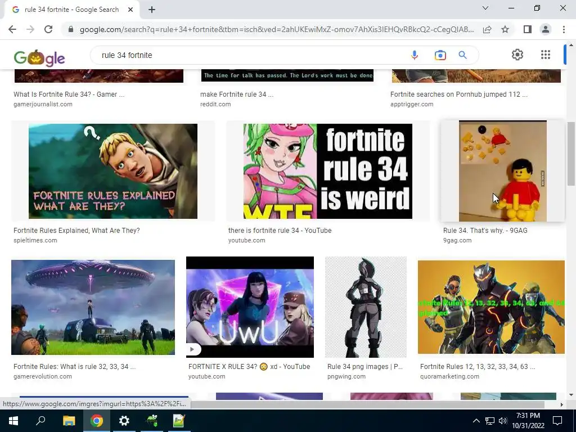
Task: Open gamerjournalist.com source link
Action: pos(43,104)
